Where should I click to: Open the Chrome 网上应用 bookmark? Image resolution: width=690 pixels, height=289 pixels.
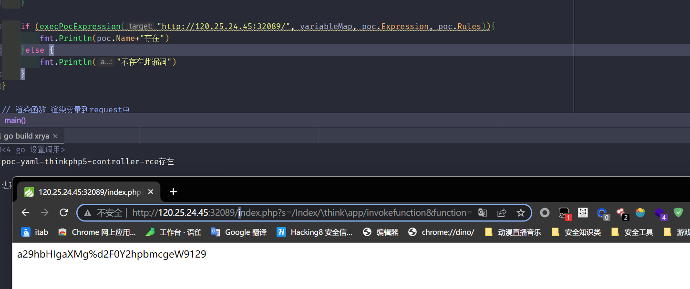[97, 232]
